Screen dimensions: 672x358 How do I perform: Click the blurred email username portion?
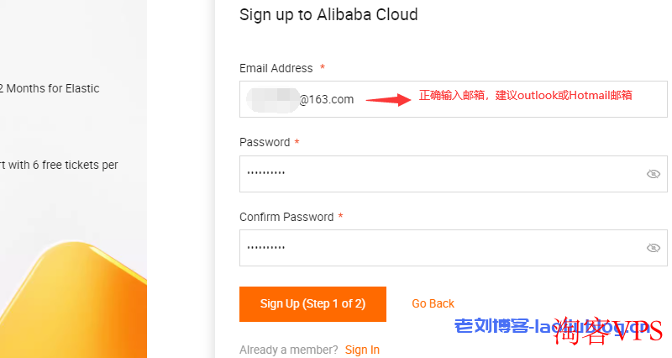coord(272,99)
